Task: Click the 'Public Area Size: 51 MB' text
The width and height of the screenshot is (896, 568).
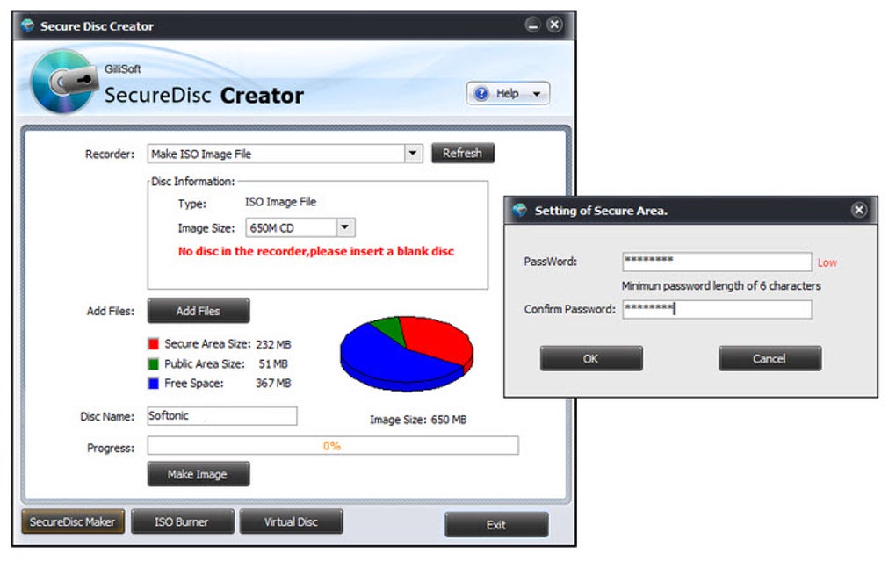Action: point(227,363)
